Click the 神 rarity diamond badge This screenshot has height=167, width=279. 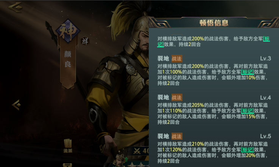coord(68,31)
